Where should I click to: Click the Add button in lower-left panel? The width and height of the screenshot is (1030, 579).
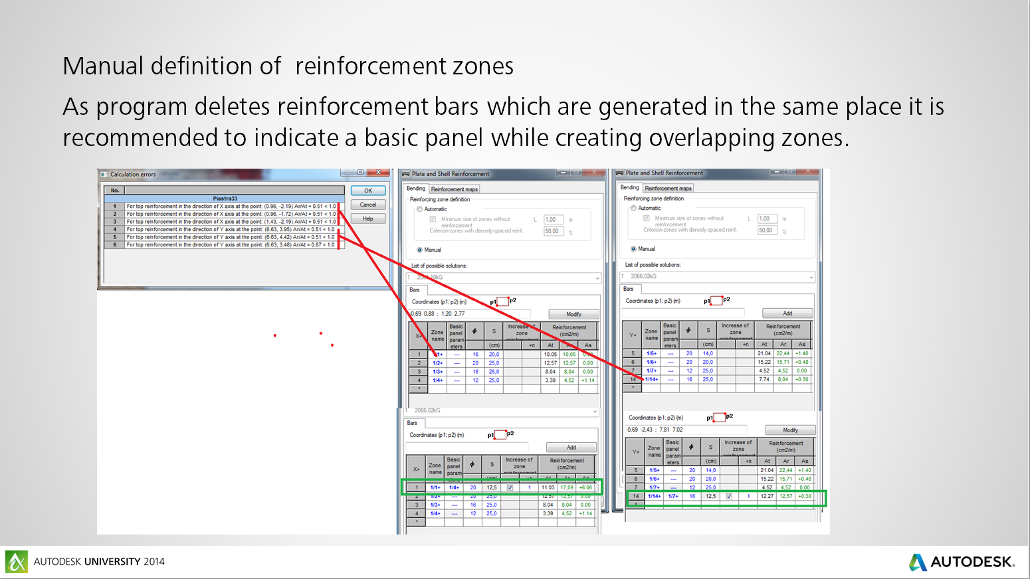[571, 448]
